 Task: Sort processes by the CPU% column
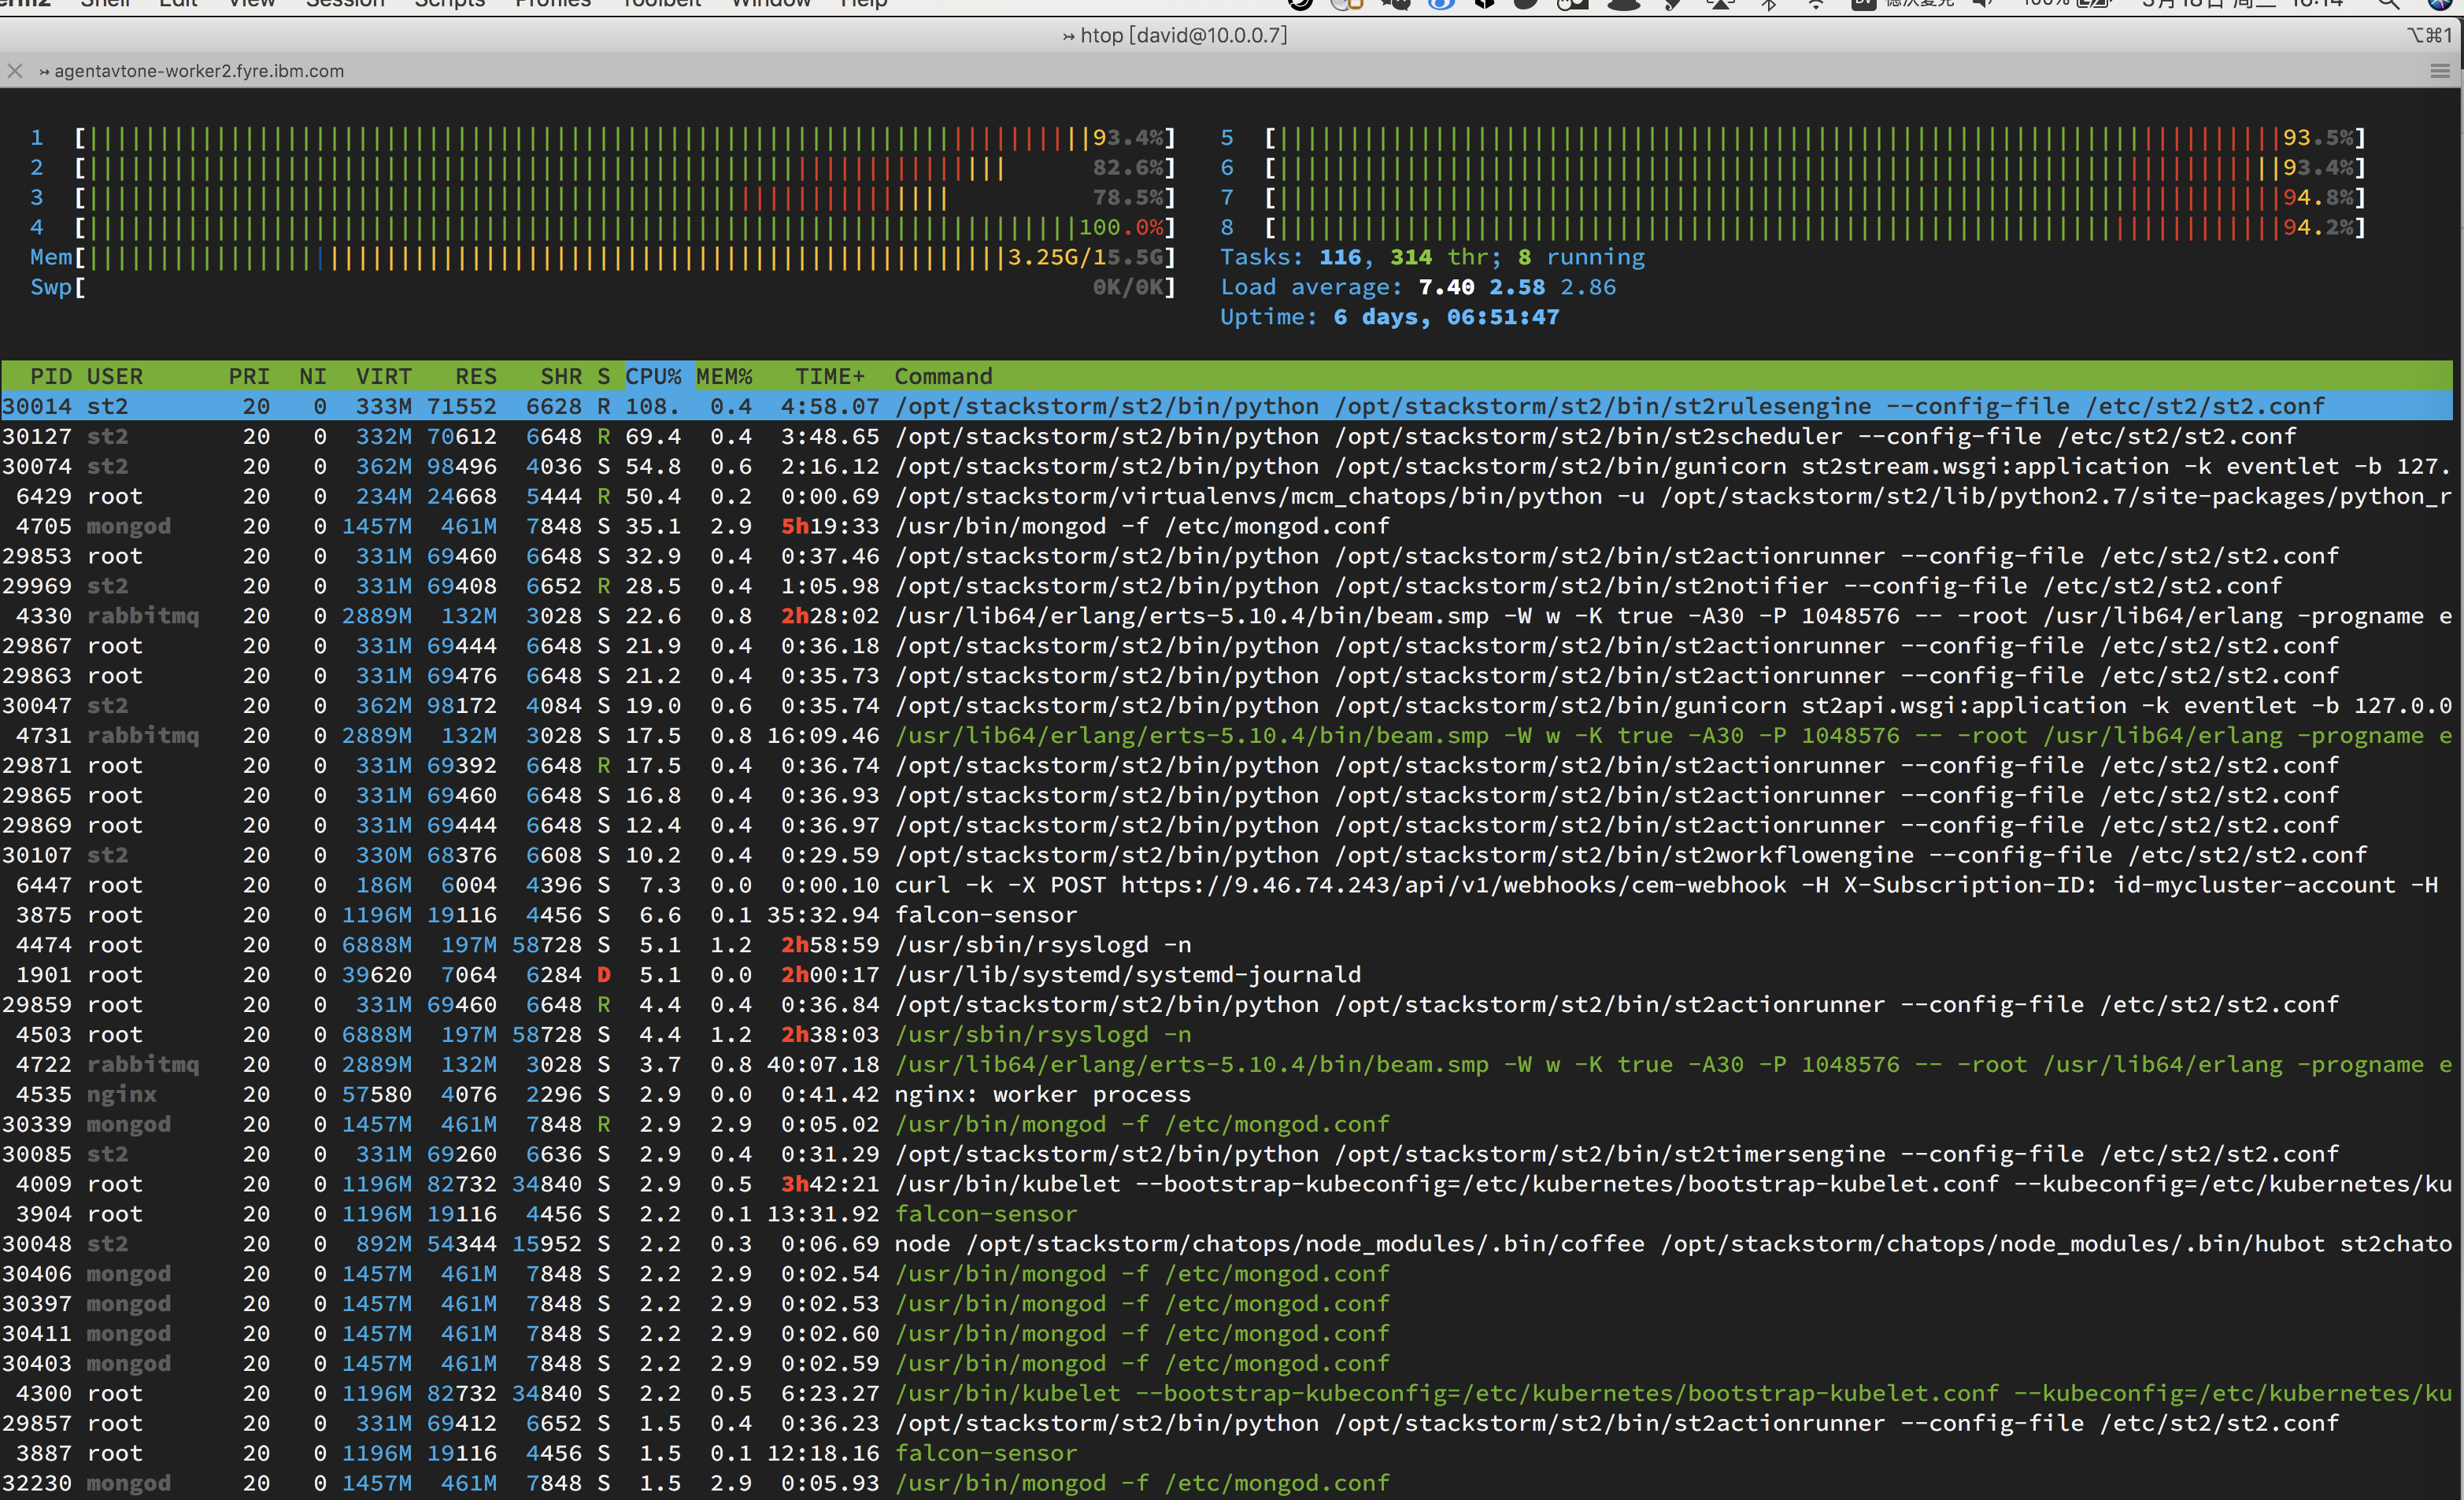653,376
